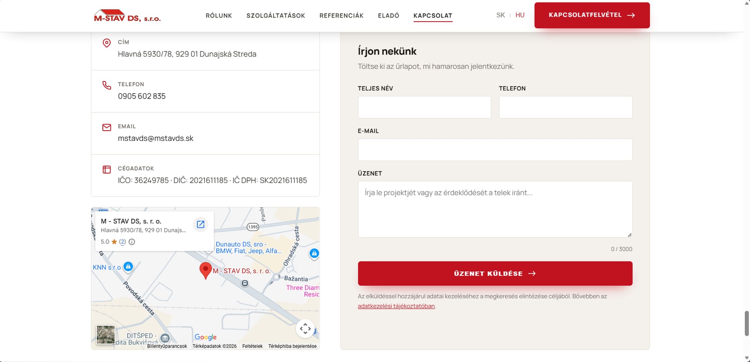Focus the Teljes név input field
Image resolution: width=750 pixels, height=362 pixels.
click(x=424, y=107)
